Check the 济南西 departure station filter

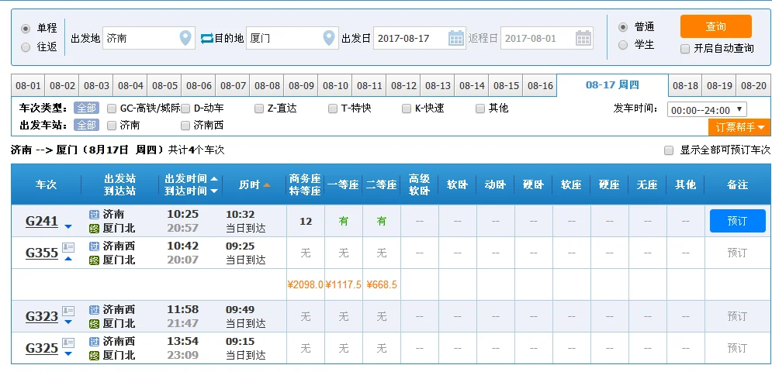[x=185, y=126]
